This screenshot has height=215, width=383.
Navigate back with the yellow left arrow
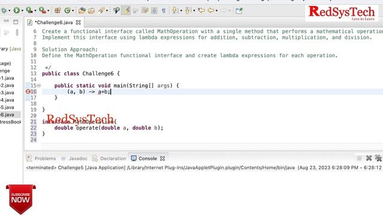(x=211, y=11)
